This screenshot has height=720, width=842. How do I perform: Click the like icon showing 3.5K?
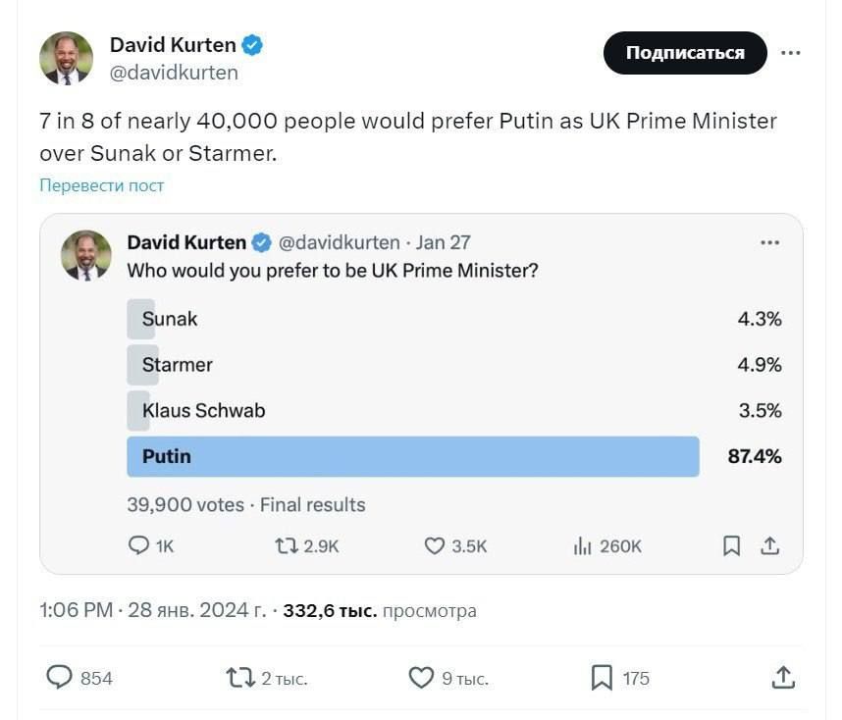[x=434, y=545]
